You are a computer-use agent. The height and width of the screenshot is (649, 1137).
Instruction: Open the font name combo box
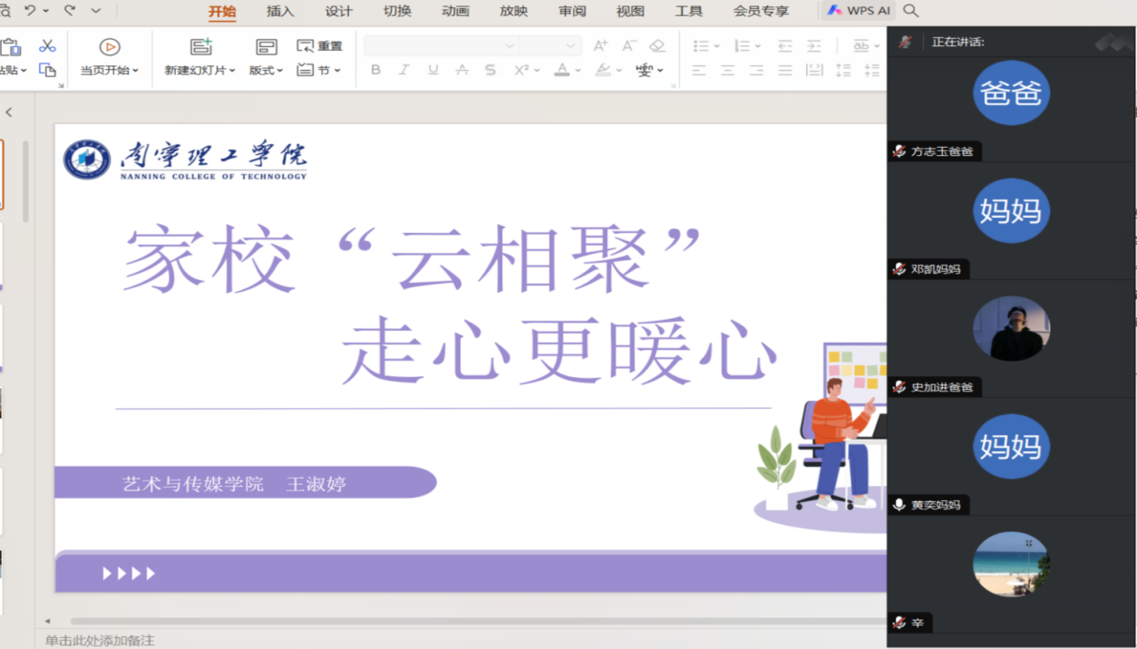pyautogui.click(x=441, y=45)
